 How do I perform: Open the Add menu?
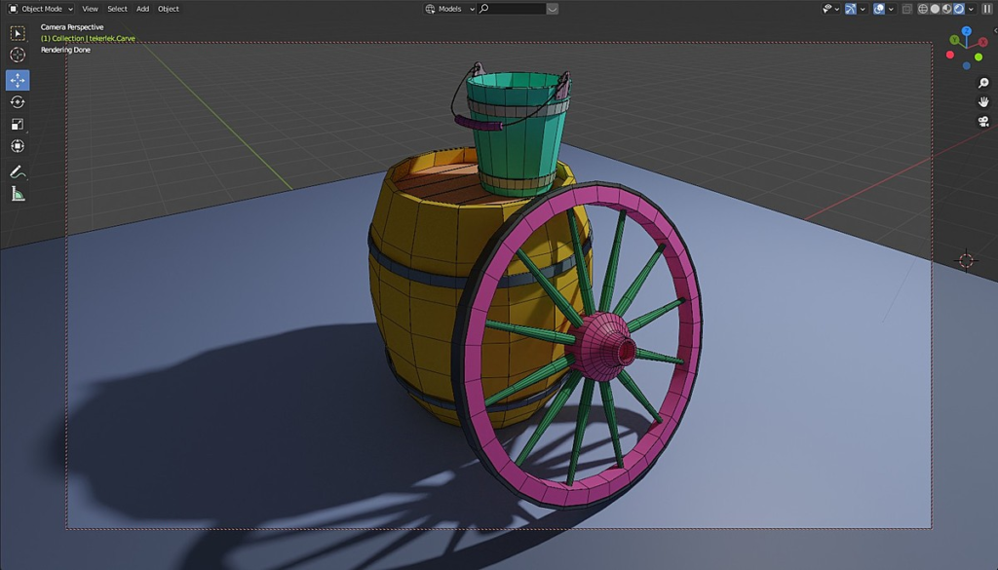pos(142,9)
